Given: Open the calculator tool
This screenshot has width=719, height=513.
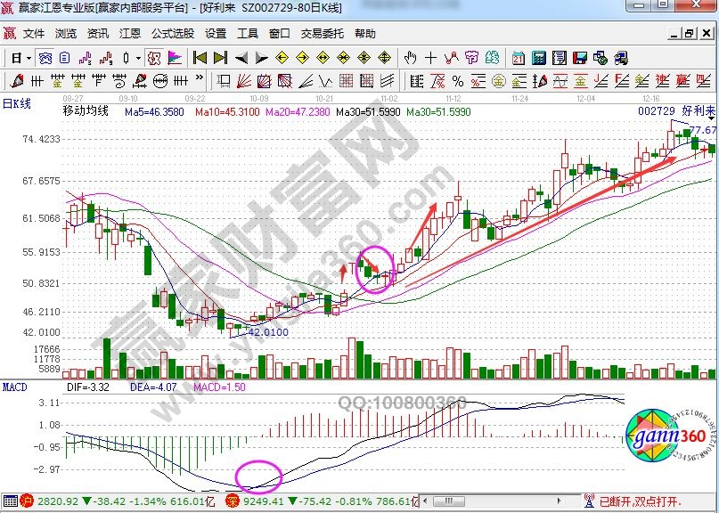Looking at the screenshot, I should 538,58.
